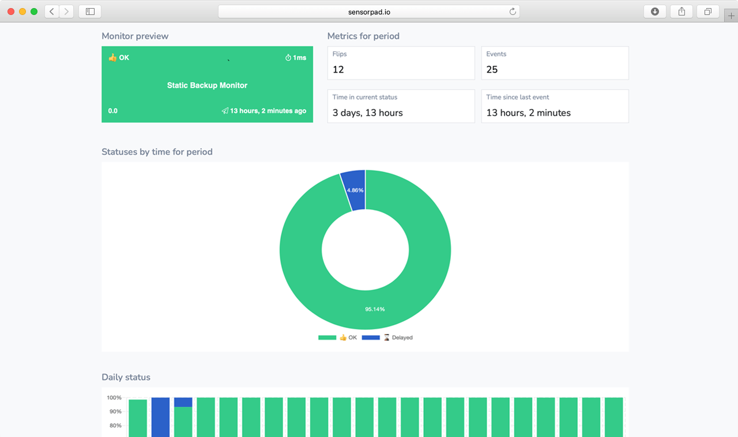
Task: Open a new tab with plus button
Action: click(x=731, y=16)
